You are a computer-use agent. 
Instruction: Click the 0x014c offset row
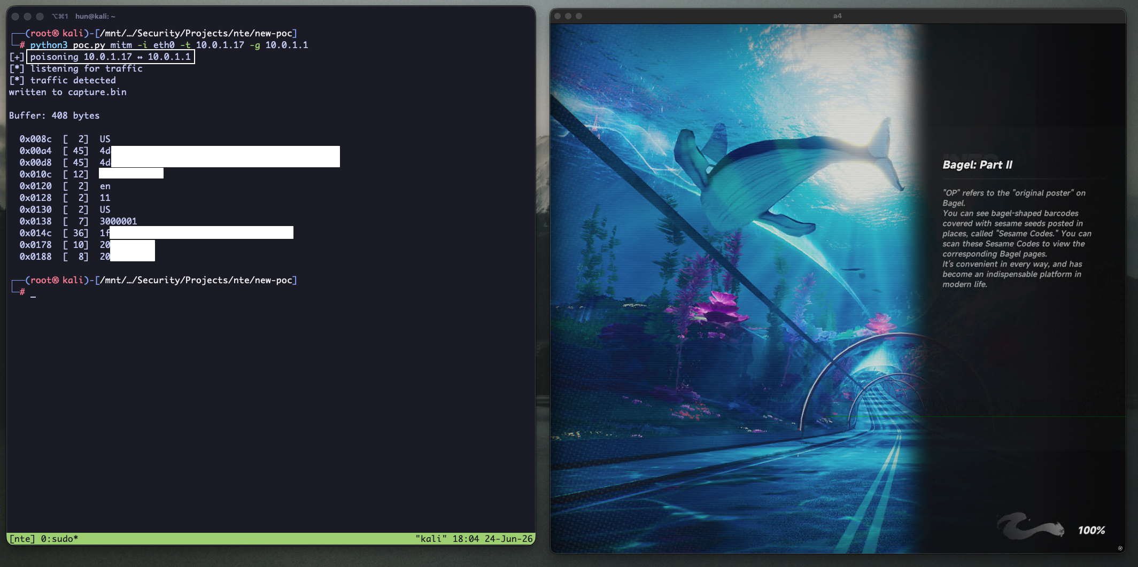156,233
